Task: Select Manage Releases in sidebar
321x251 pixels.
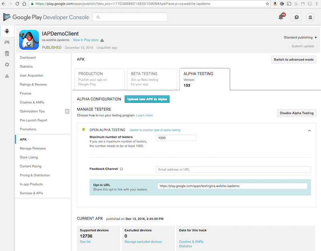Action: point(33,148)
